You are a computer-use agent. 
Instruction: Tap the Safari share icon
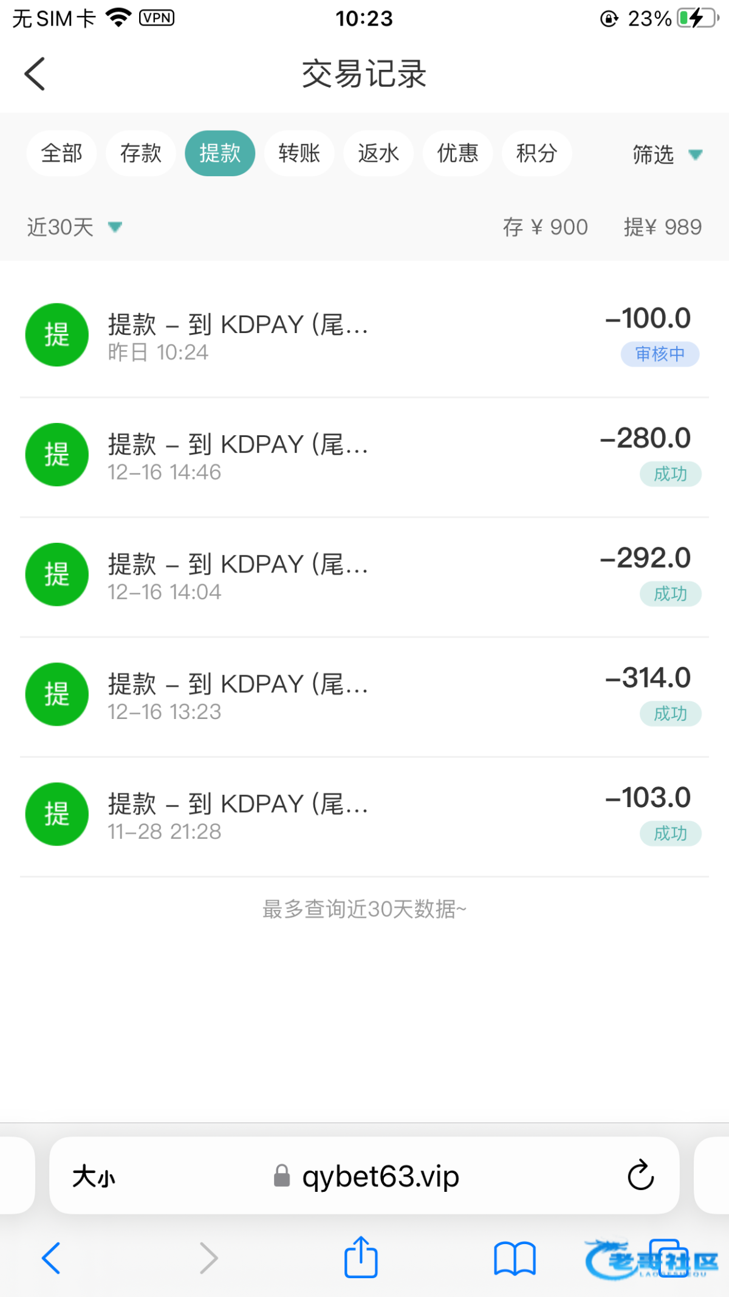point(361,1257)
